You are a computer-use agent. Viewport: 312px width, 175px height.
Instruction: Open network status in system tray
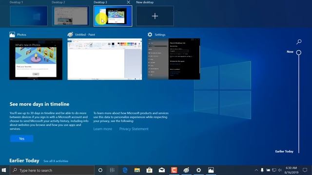coord(274,170)
